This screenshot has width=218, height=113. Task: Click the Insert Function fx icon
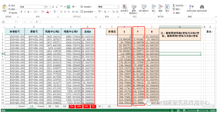click(x=37, y=22)
